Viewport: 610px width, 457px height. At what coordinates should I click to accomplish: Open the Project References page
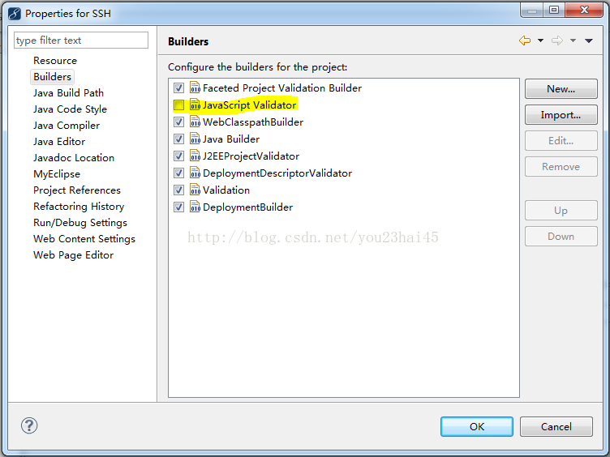pos(77,190)
